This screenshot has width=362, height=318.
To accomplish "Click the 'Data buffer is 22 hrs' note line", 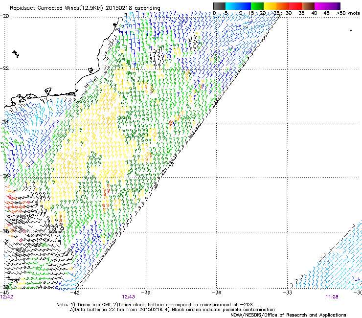I will (172, 310).
